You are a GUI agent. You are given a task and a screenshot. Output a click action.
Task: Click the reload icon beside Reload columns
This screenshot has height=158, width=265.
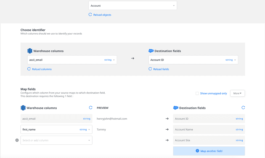[29, 69]
